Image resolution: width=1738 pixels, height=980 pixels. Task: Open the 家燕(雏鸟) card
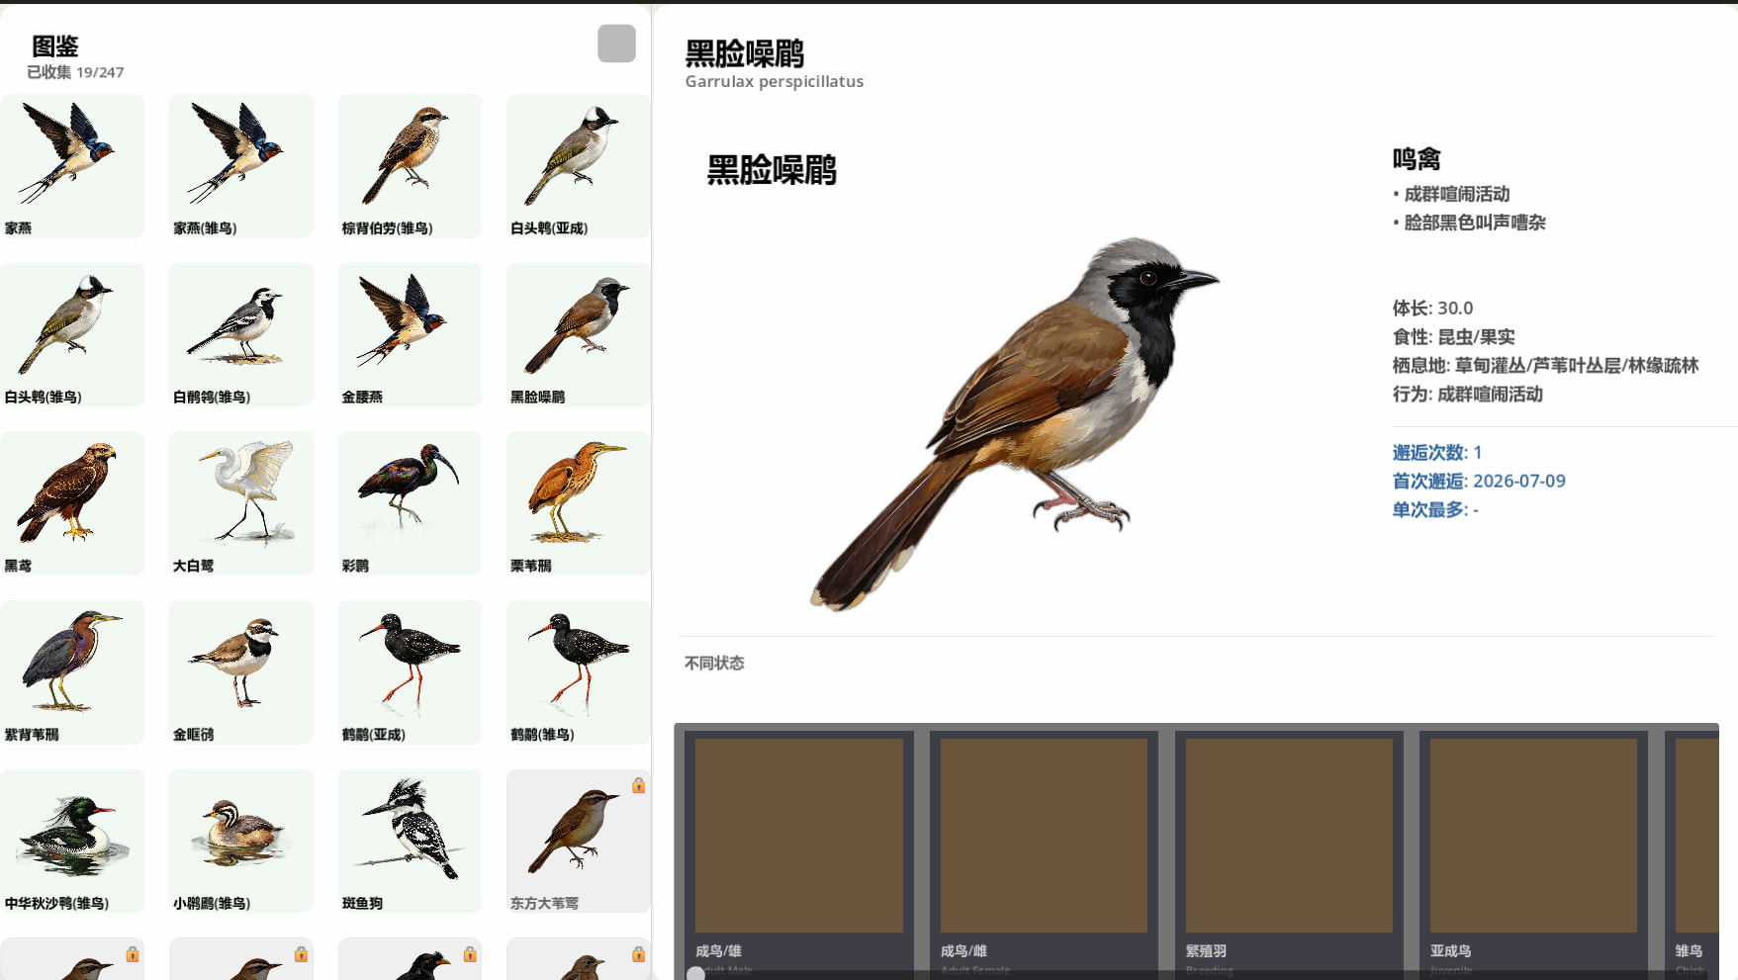[241, 166]
